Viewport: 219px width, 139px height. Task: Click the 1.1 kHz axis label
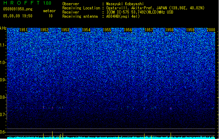(3, 45)
